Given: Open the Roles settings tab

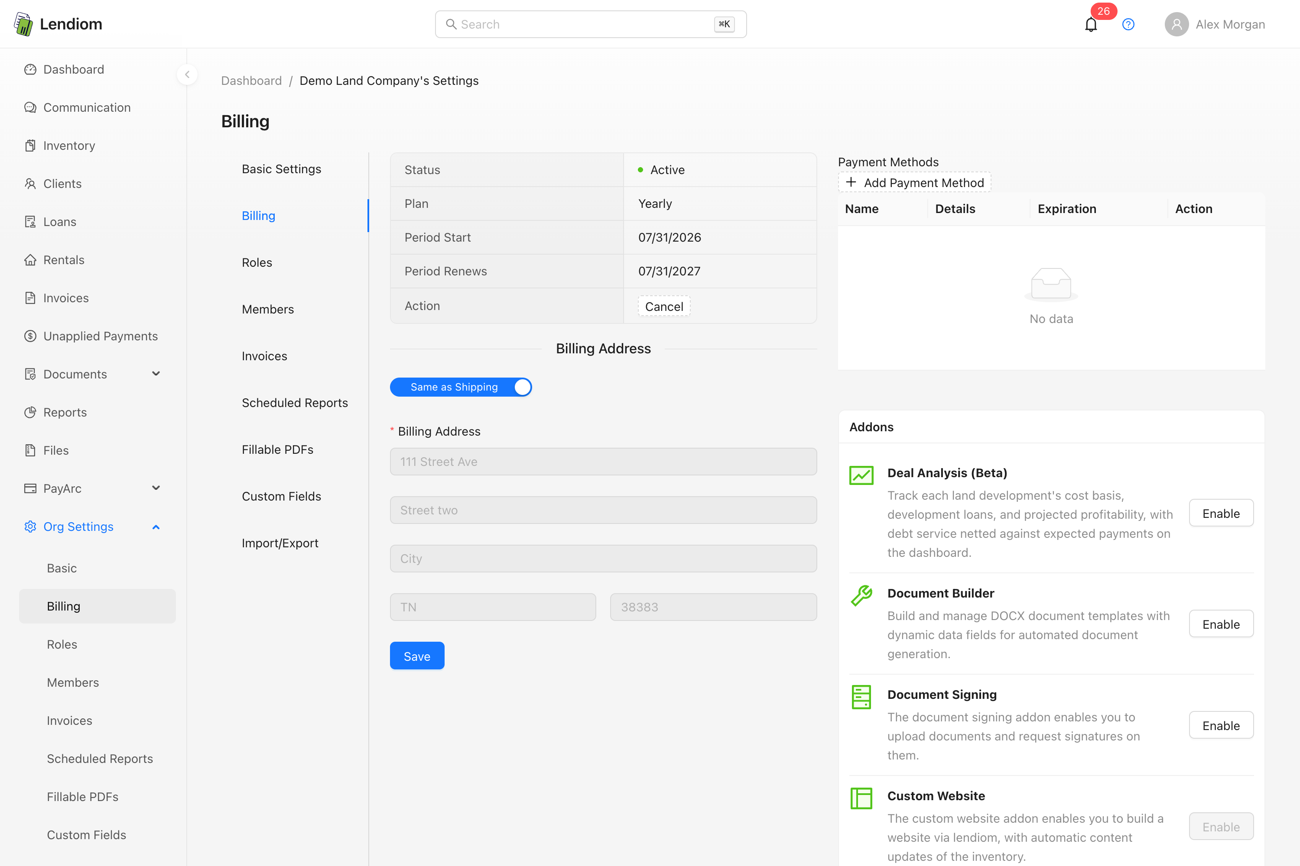Looking at the screenshot, I should click(257, 262).
